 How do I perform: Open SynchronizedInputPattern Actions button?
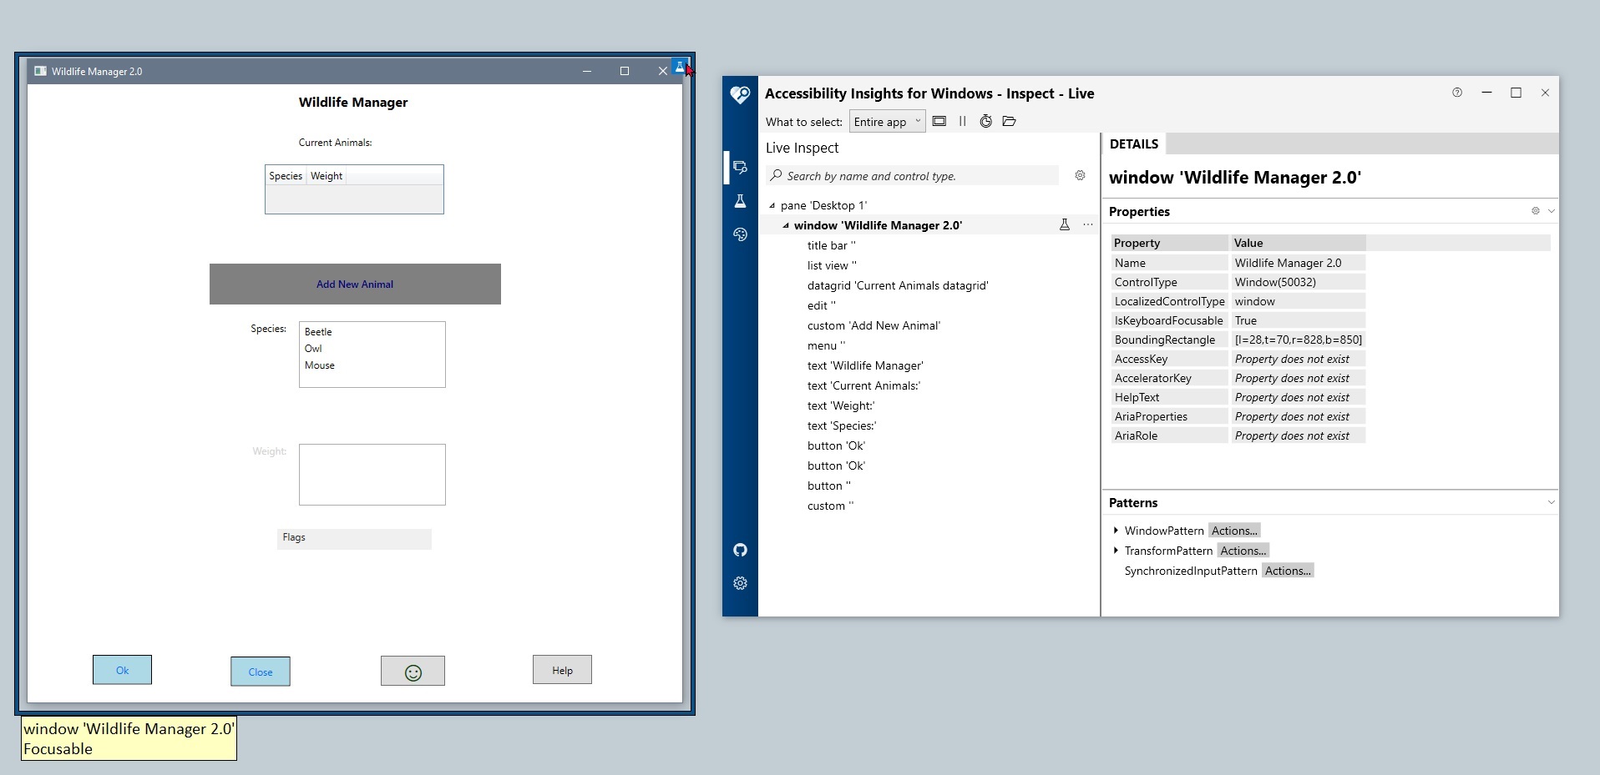click(x=1288, y=571)
